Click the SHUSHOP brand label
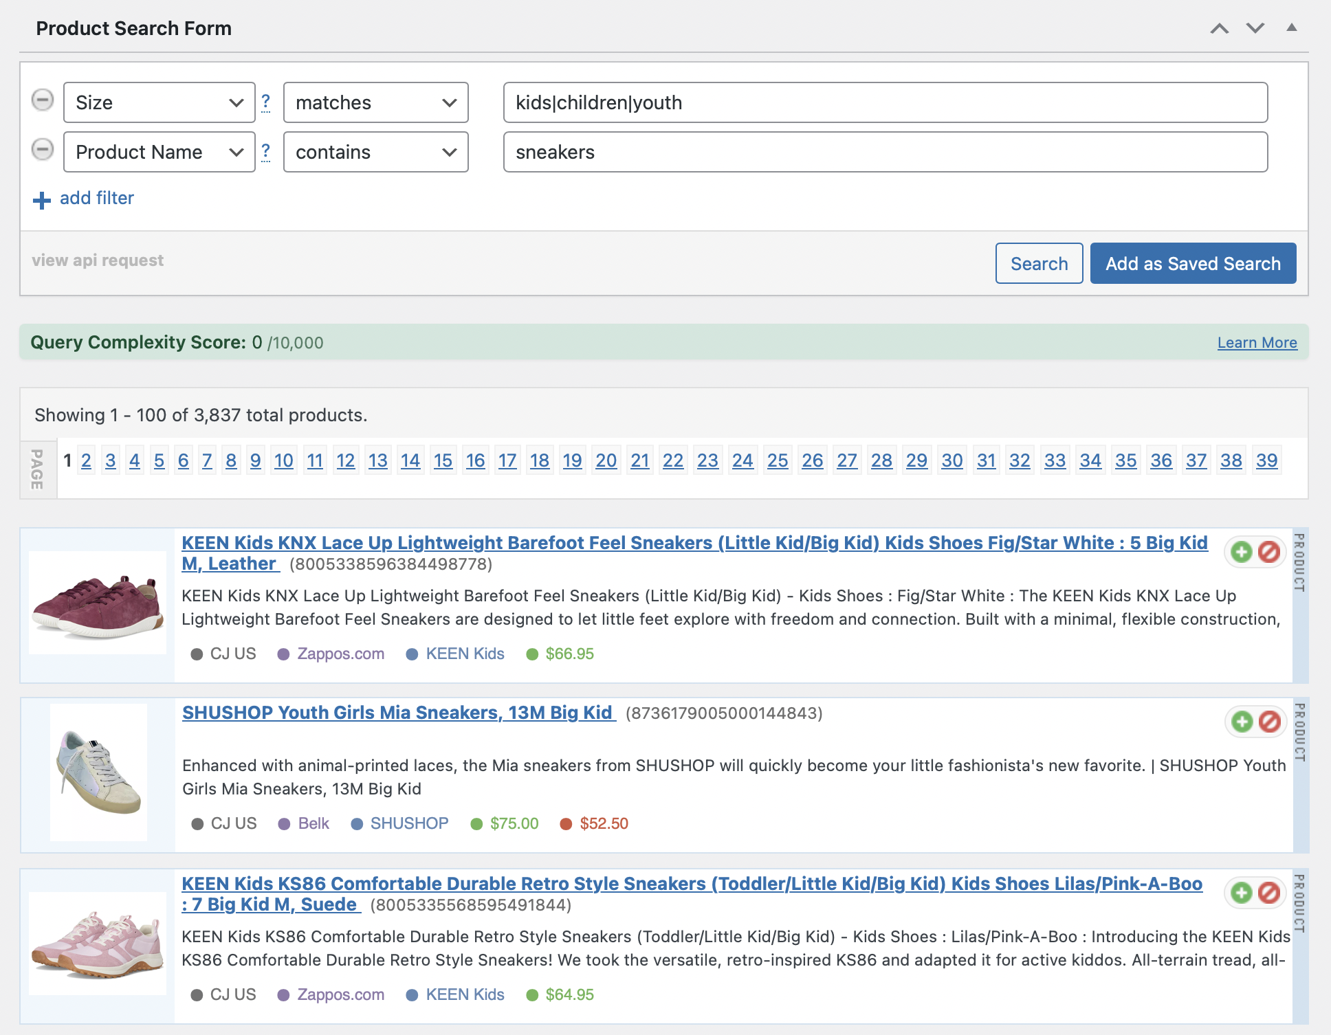1331x1035 pixels. 409,823
